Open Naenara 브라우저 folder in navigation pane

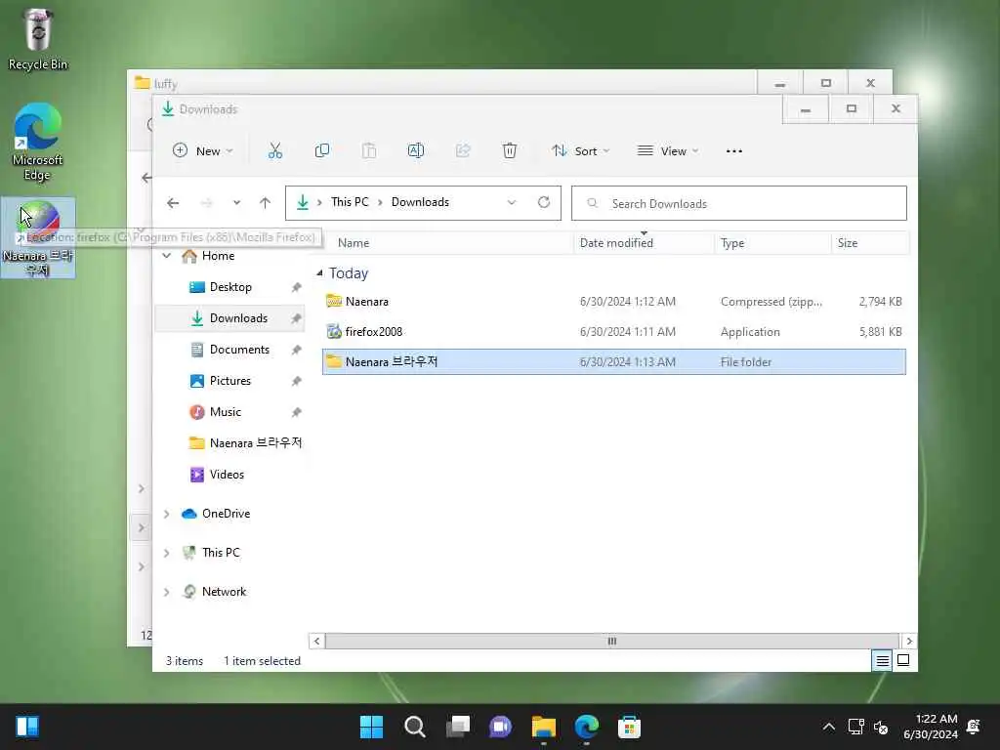[x=230, y=443]
